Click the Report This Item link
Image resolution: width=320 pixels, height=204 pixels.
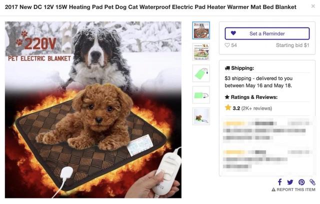pos(293,189)
